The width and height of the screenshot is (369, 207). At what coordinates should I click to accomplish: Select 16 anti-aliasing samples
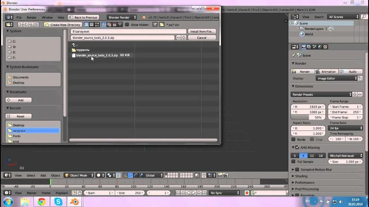[x=321, y=156]
